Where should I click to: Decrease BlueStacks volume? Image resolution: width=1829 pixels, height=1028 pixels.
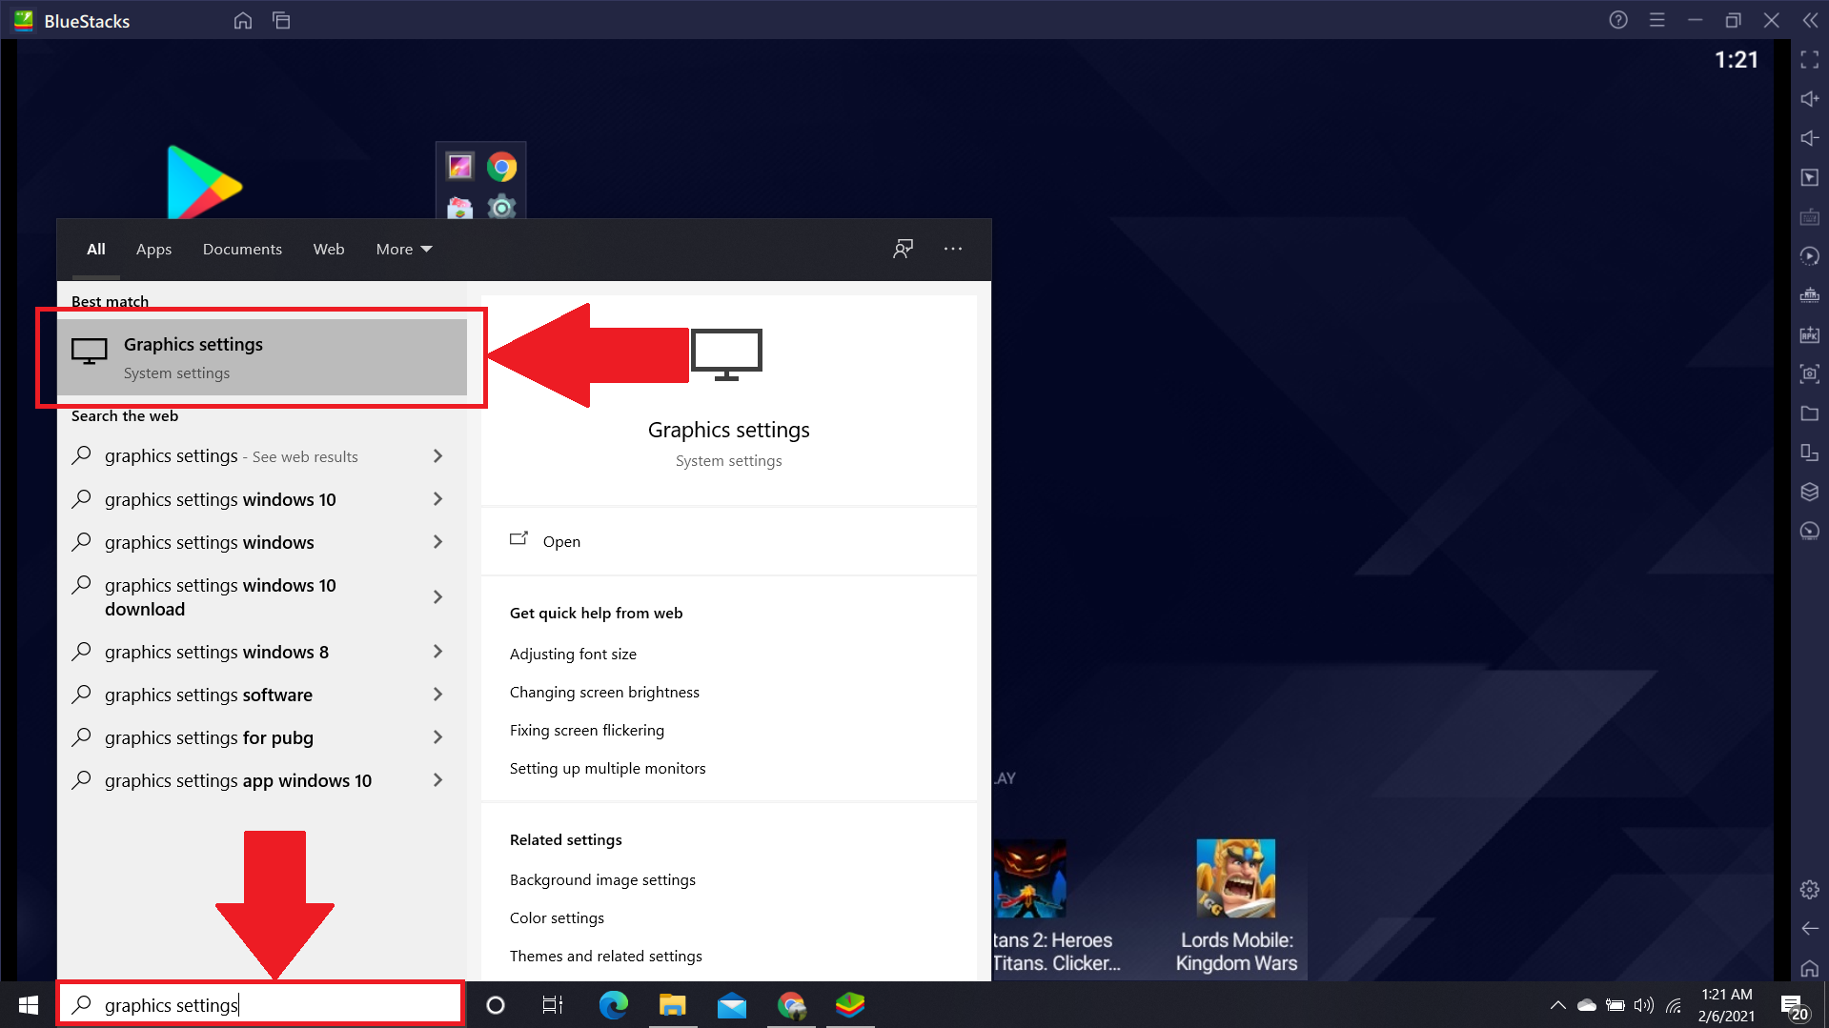click(x=1810, y=138)
